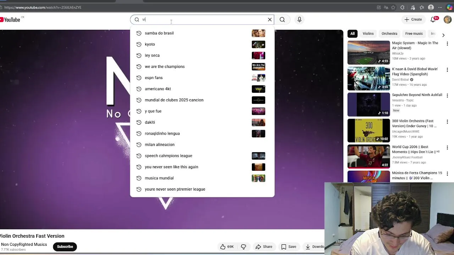
Task: Choose 'youre never seen premier league' suggestion
Action: 202,189
